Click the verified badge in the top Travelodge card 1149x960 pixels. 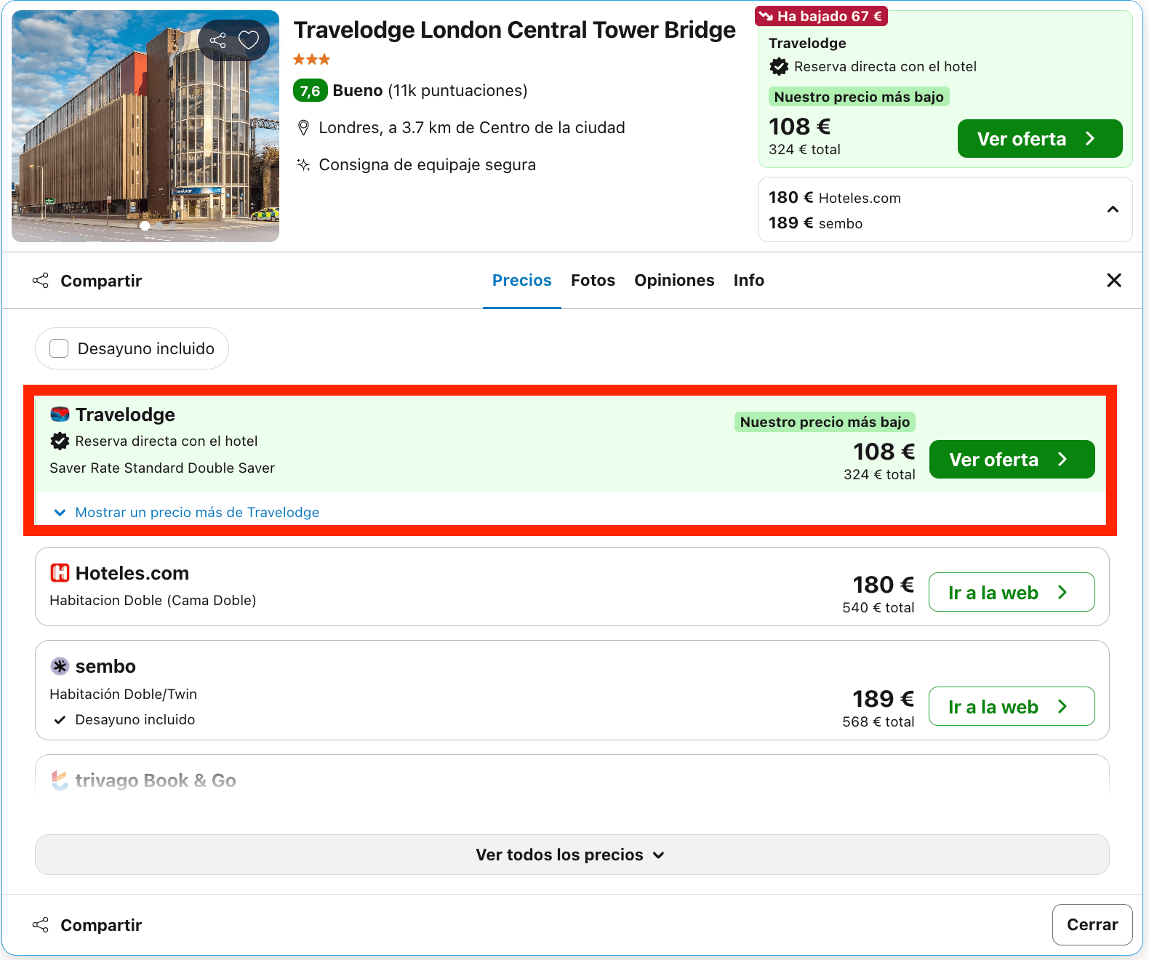tap(779, 67)
